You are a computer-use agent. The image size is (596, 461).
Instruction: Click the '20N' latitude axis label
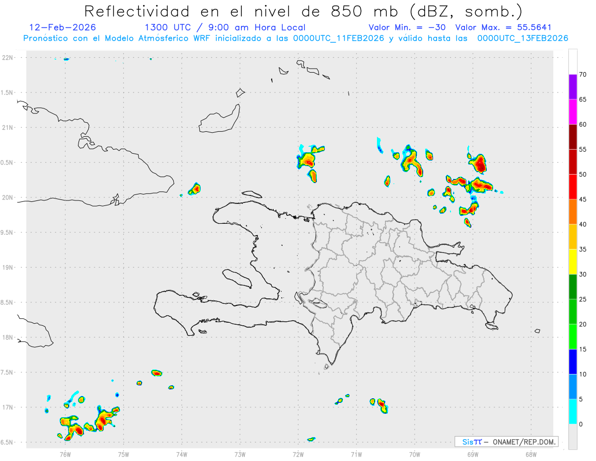click(8, 197)
